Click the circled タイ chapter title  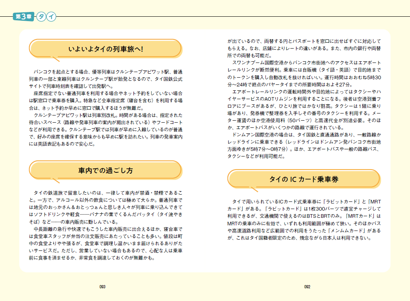coord(46,17)
